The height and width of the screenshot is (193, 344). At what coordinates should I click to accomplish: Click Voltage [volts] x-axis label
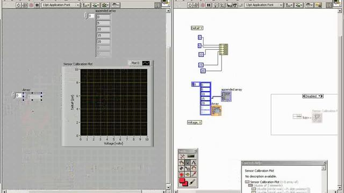click(x=113, y=144)
